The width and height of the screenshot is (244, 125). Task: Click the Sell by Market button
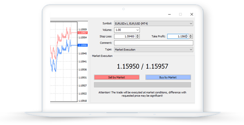coord(117,77)
